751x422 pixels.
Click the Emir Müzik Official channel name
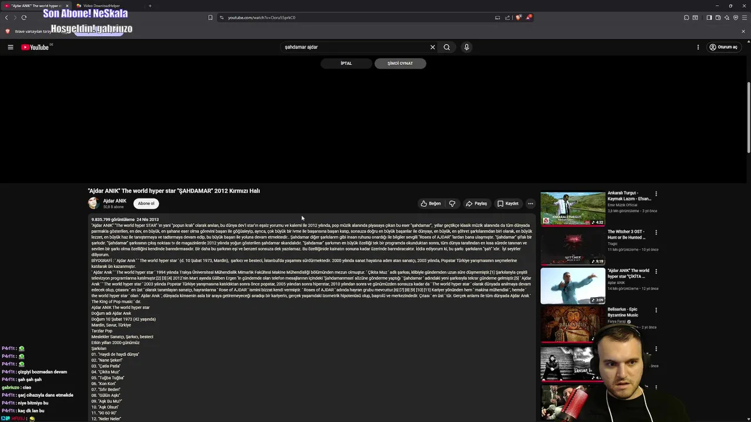pyautogui.click(x=623, y=205)
